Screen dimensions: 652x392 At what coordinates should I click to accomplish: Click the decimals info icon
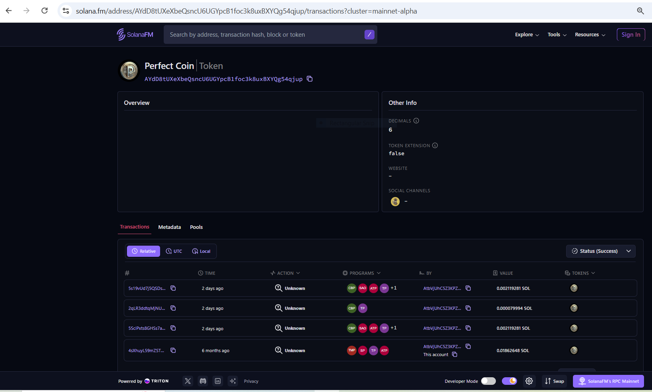coord(416,121)
